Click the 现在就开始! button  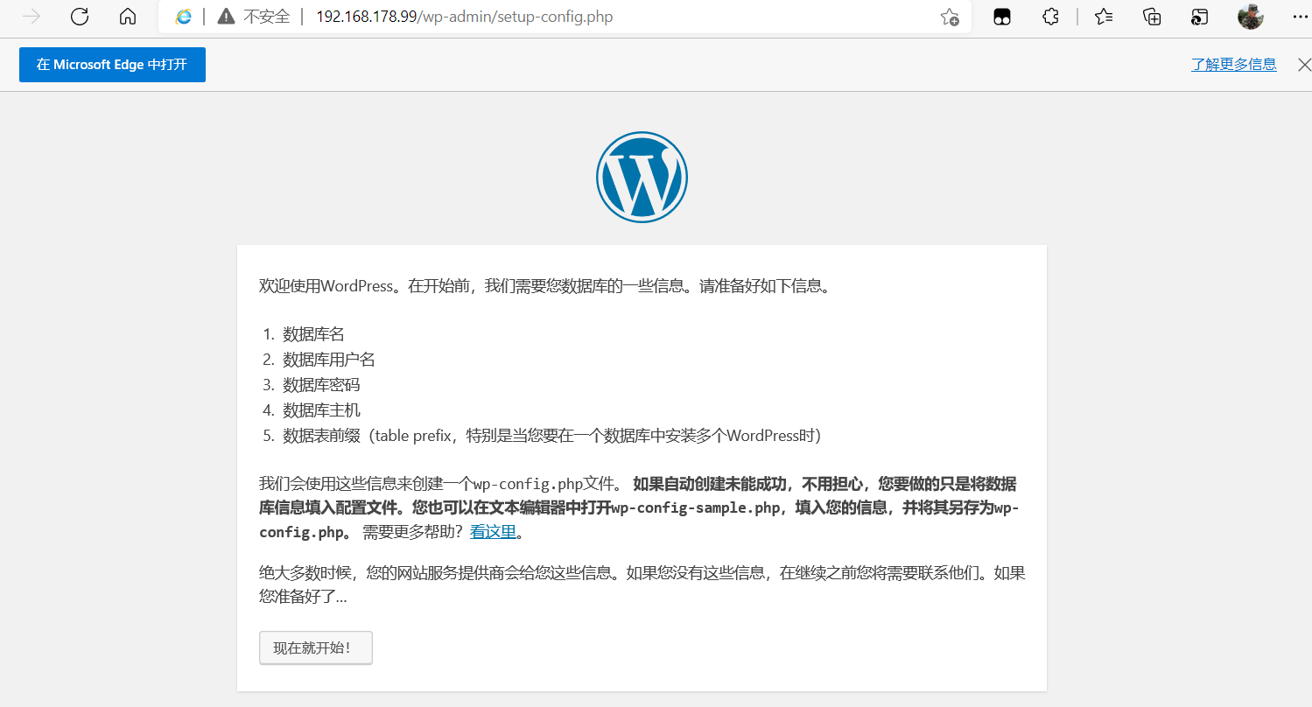[x=316, y=648]
